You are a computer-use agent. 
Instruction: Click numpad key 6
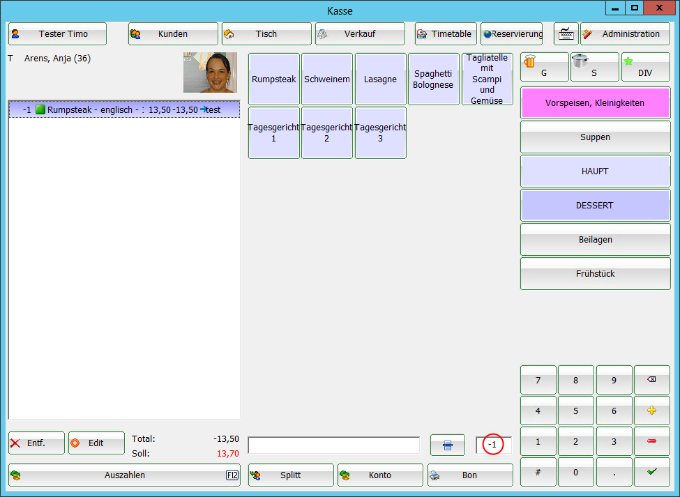point(614,411)
